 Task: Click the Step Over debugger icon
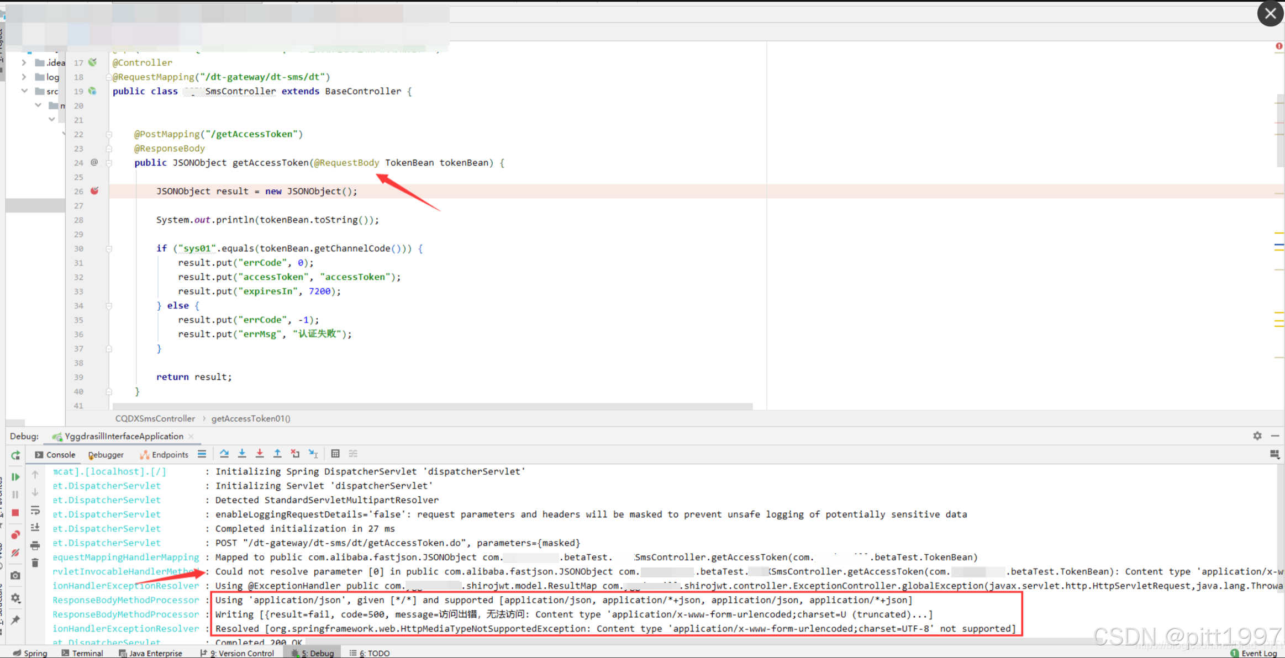pyautogui.click(x=224, y=454)
